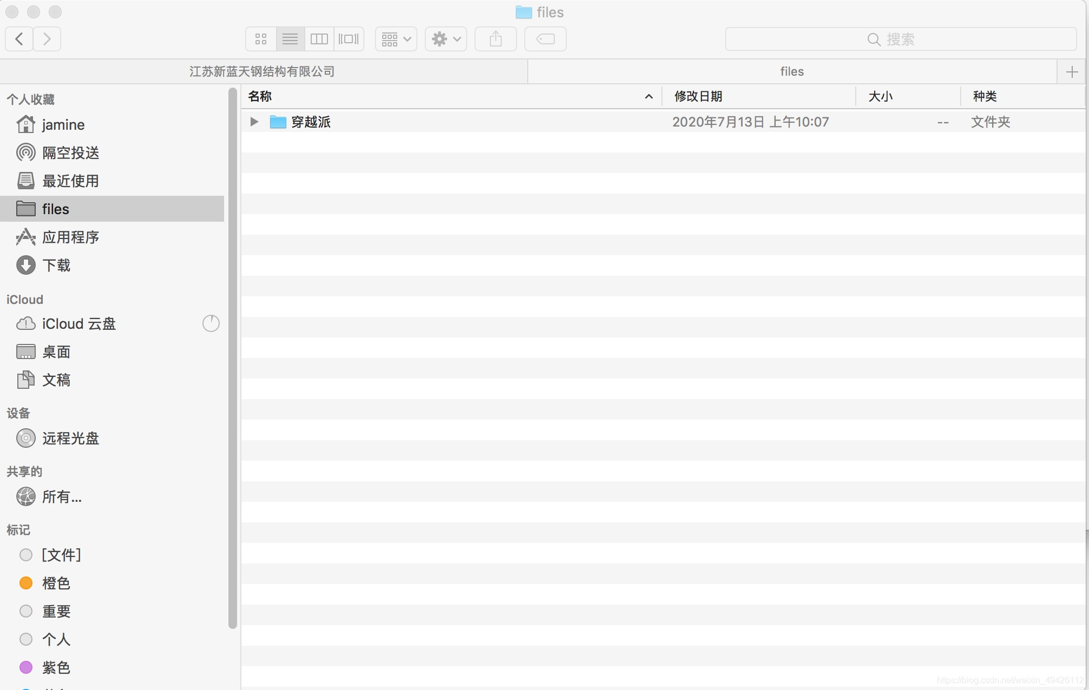Open 应用程序 Applications in sidebar

[70, 237]
